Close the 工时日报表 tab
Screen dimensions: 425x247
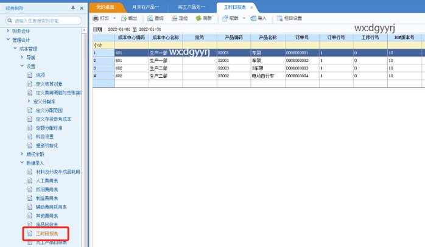pyautogui.click(x=252, y=7)
